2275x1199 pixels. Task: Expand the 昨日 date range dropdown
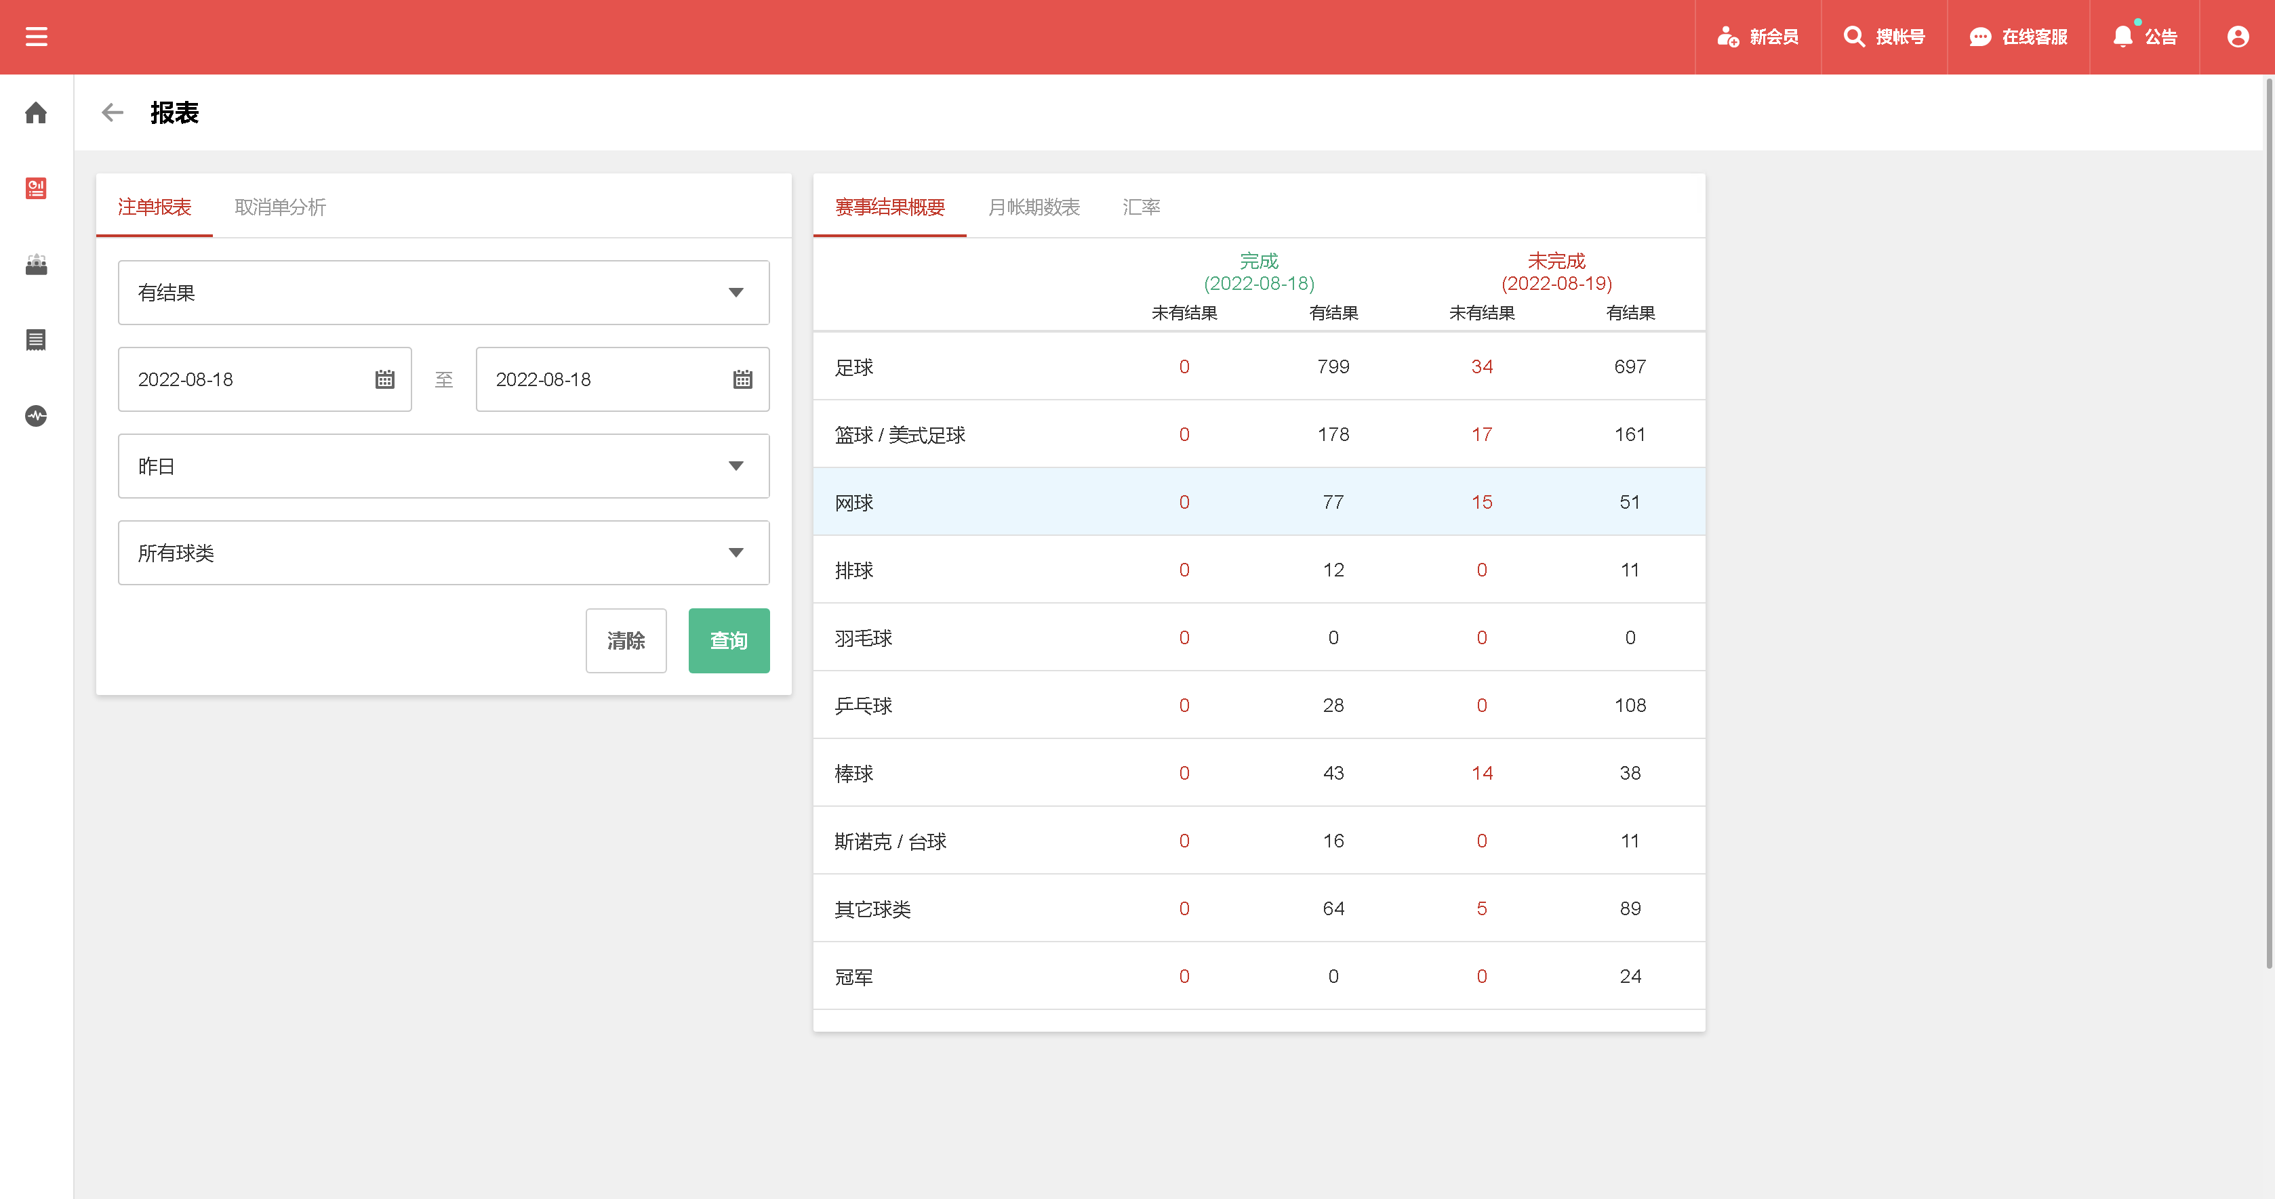click(x=443, y=466)
